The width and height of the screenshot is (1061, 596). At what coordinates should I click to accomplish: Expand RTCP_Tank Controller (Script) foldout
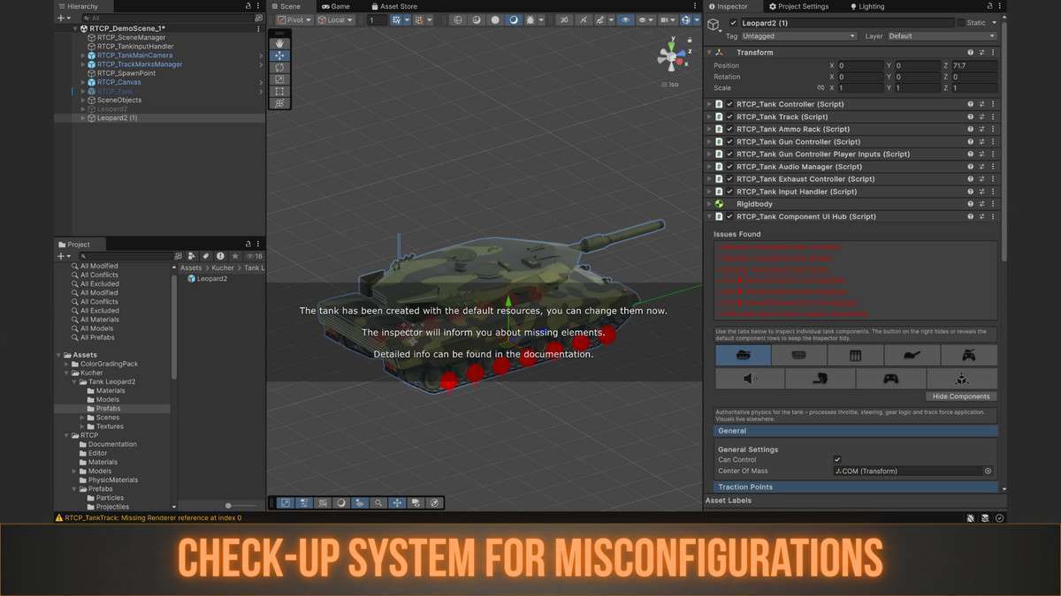coord(709,104)
